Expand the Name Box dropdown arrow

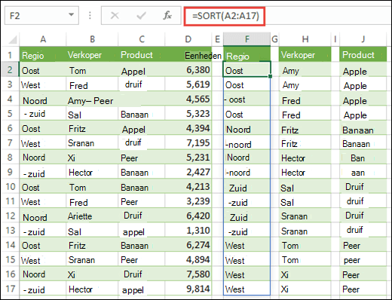(72, 15)
